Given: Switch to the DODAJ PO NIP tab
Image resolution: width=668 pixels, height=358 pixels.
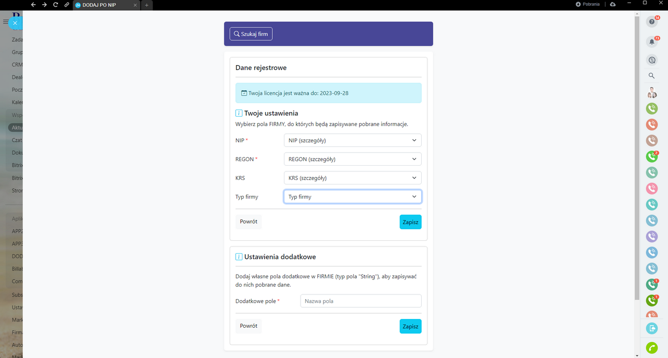Looking at the screenshot, I should pyautogui.click(x=103, y=5).
